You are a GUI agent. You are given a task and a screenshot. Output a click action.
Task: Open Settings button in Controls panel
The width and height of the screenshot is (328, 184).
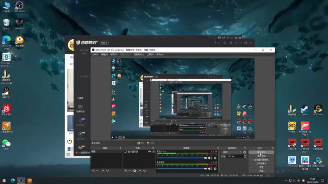[261, 167]
